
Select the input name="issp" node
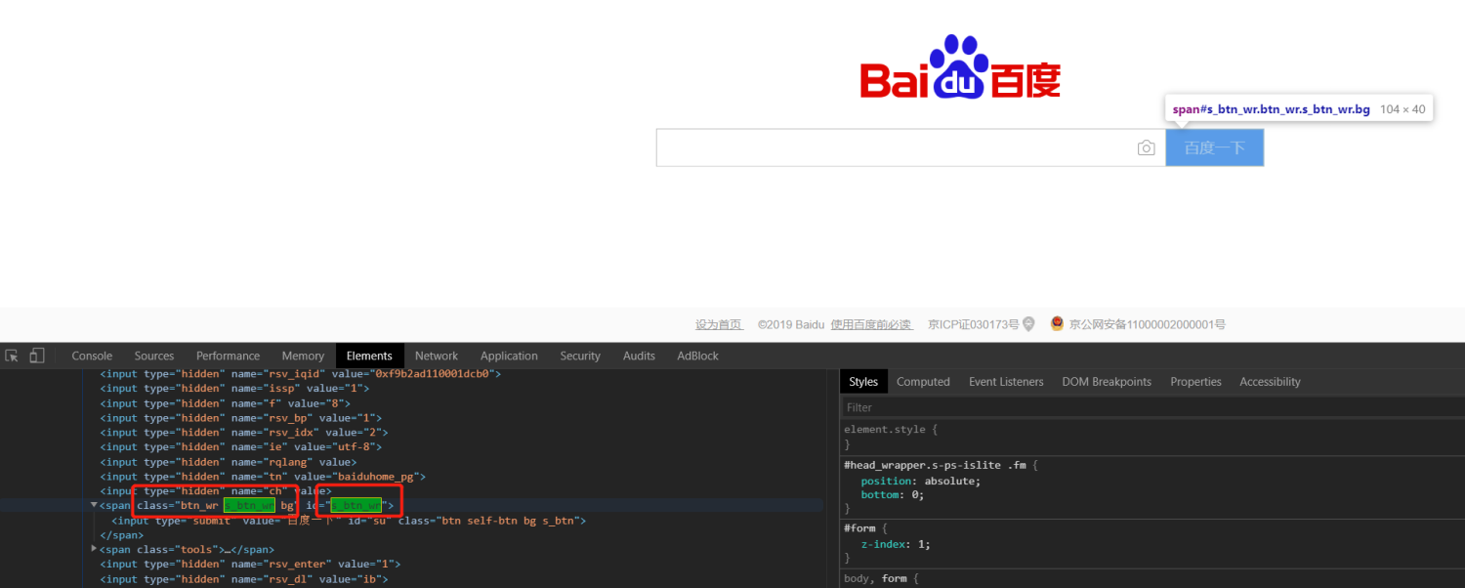[234, 388]
